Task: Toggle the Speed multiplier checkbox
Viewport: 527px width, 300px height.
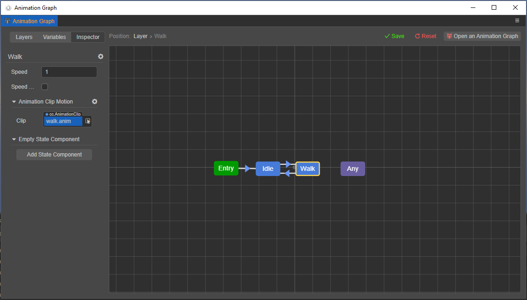Action: tap(45, 87)
